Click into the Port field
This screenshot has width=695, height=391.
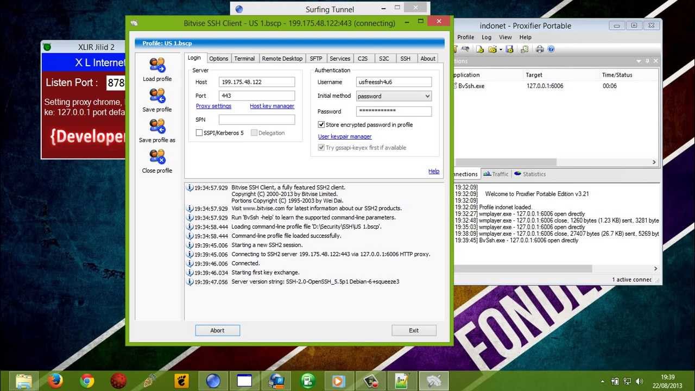[257, 96]
